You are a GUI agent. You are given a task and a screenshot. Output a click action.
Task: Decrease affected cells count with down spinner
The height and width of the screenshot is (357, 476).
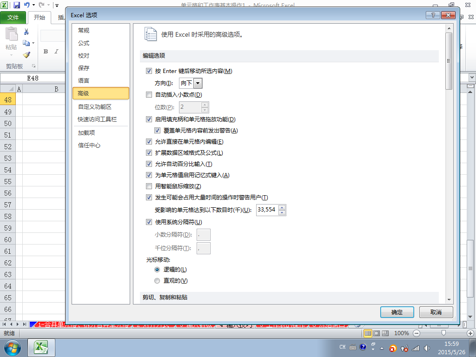pos(282,212)
